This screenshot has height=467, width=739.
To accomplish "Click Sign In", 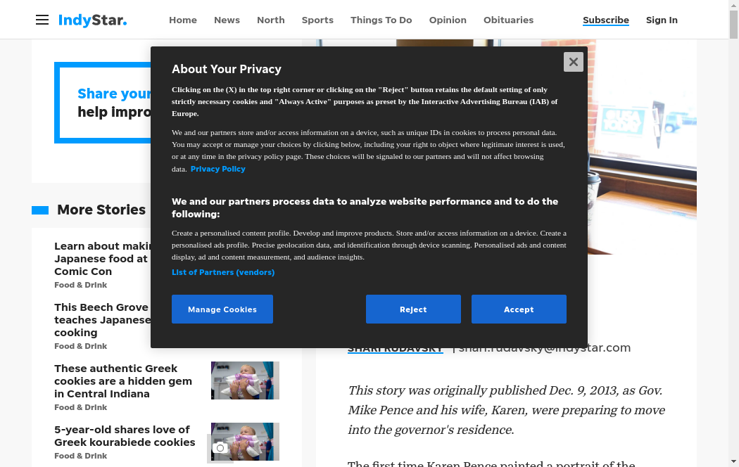I will 662,20.
